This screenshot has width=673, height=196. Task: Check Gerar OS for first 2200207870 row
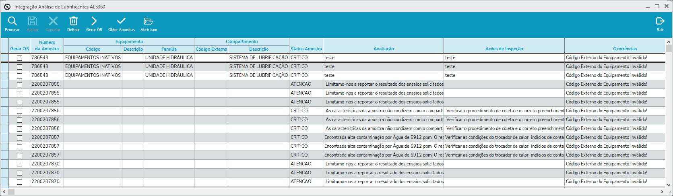(19, 164)
